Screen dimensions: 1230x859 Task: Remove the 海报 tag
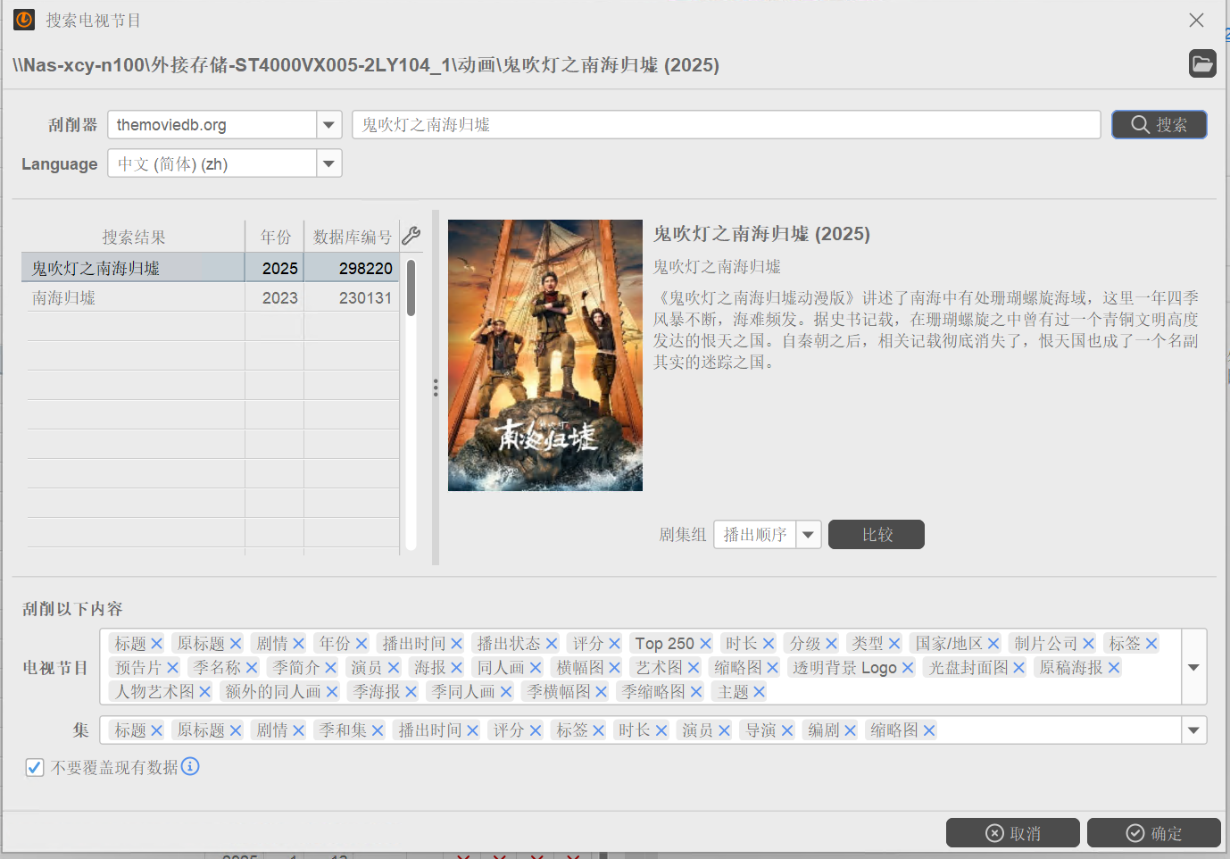[457, 667]
